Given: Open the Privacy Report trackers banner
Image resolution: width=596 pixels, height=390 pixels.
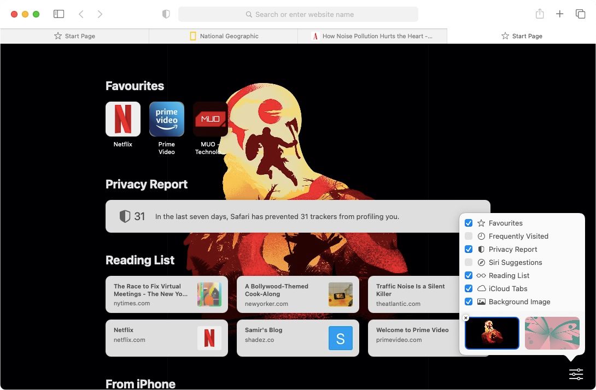Looking at the screenshot, I should 297,216.
